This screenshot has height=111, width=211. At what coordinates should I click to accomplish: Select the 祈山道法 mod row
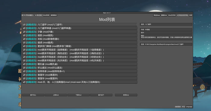[x=80, y=68]
